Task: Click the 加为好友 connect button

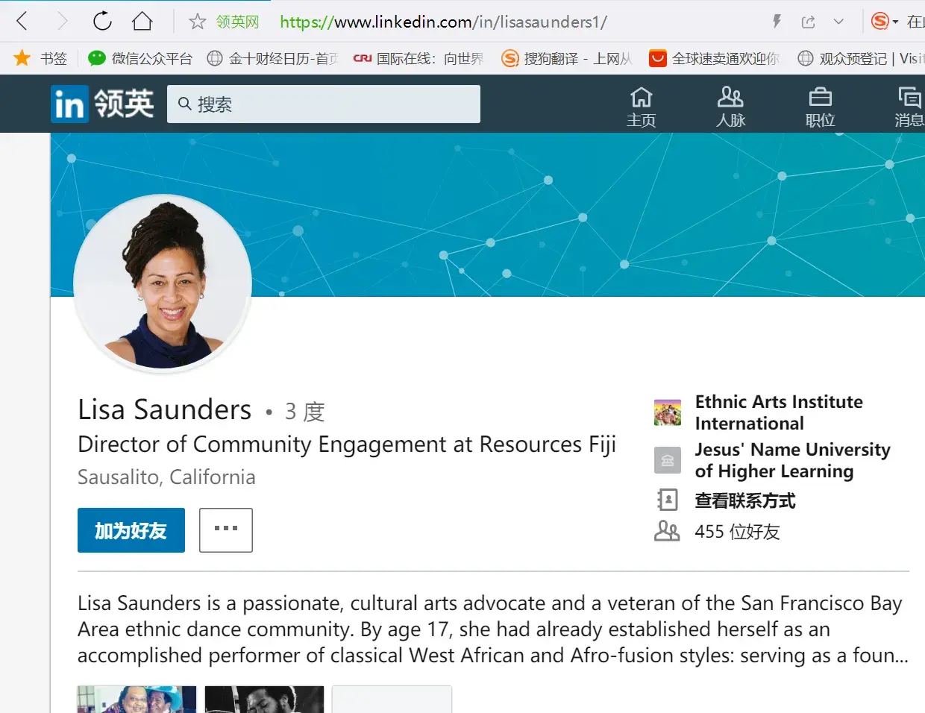Action: click(131, 530)
